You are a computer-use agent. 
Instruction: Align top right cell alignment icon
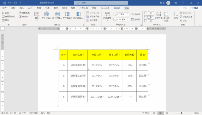click(152, 13)
